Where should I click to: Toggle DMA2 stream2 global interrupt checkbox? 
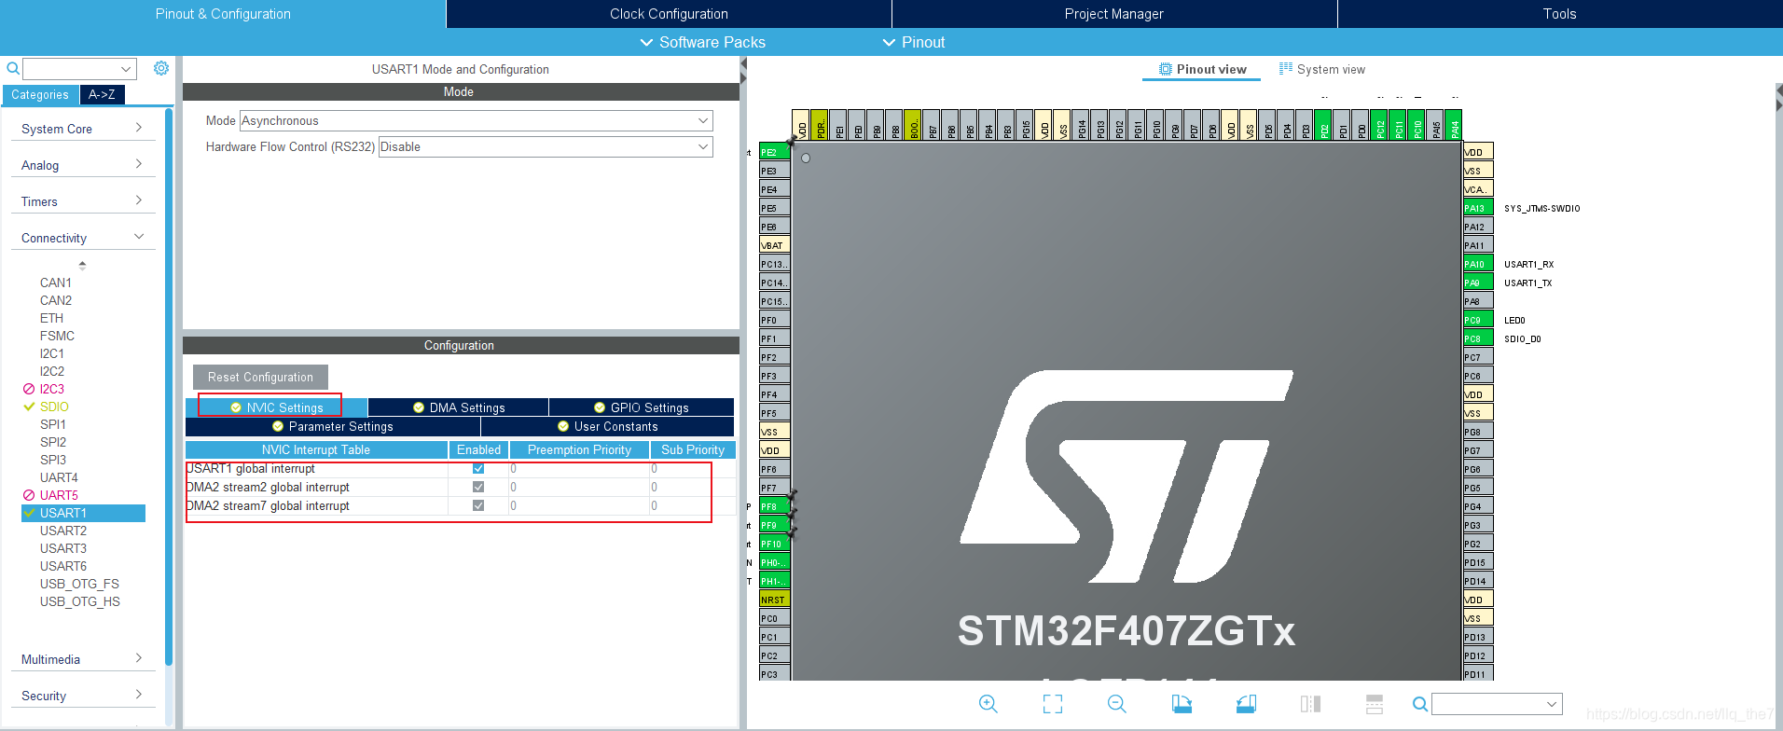(x=478, y=487)
